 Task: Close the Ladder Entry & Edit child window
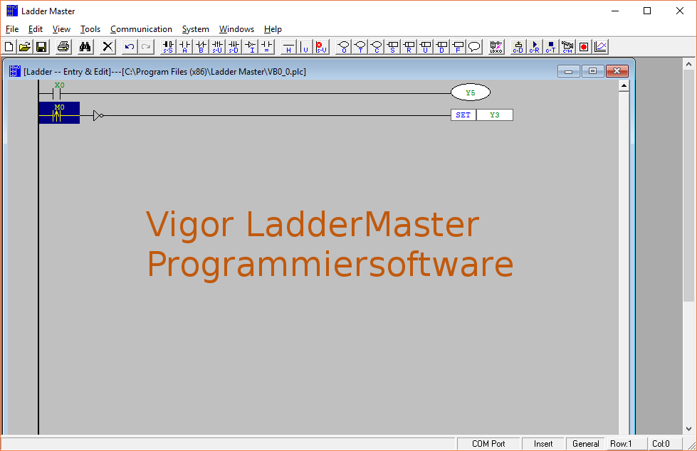pyautogui.click(x=617, y=71)
